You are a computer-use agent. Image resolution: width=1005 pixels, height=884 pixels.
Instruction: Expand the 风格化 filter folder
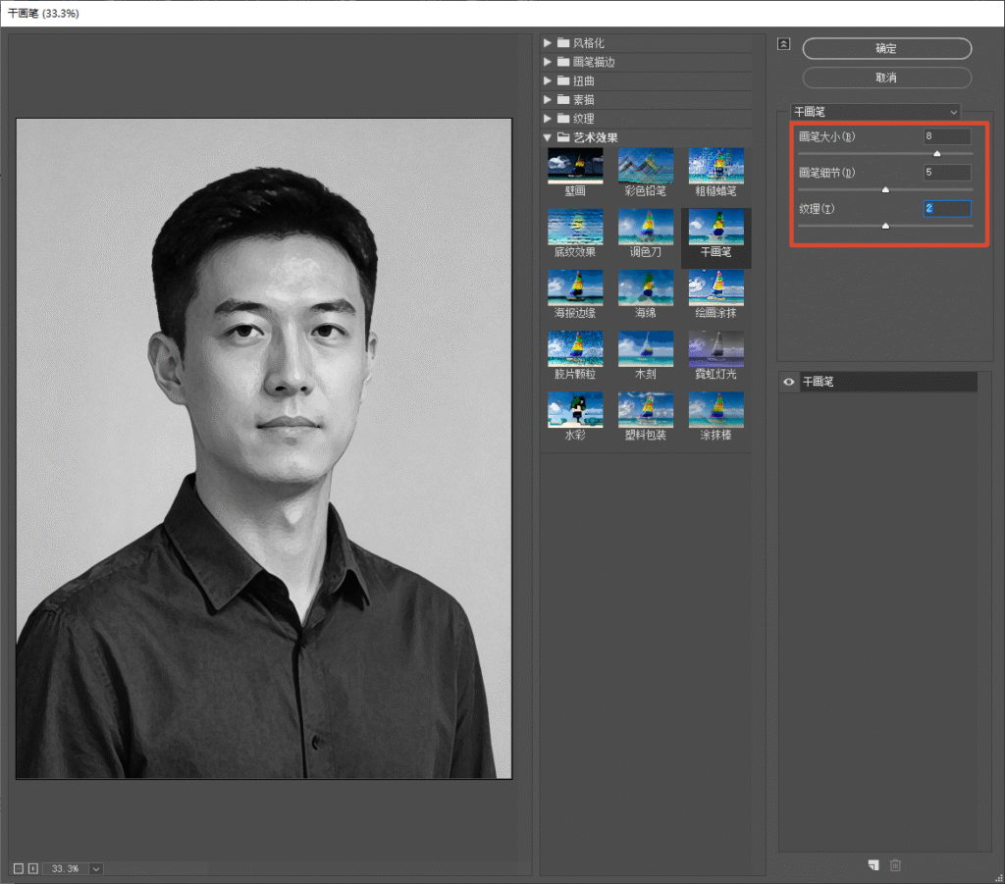tap(548, 43)
